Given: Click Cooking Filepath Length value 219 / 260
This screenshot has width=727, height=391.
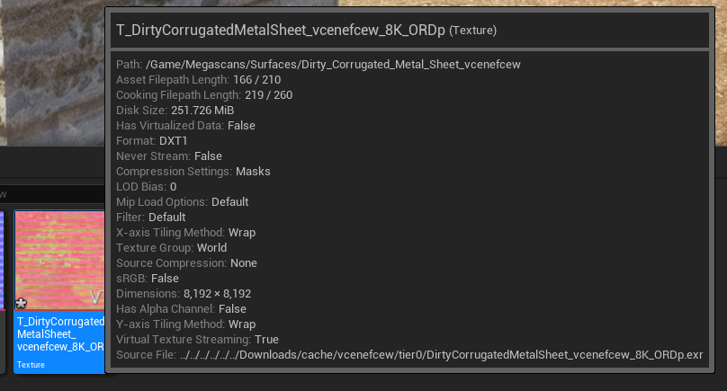Looking at the screenshot, I should point(268,95).
